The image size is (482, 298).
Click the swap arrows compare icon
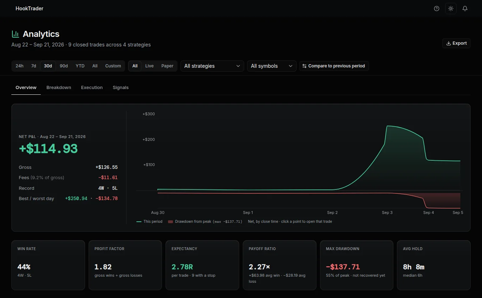(x=304, y=66)
